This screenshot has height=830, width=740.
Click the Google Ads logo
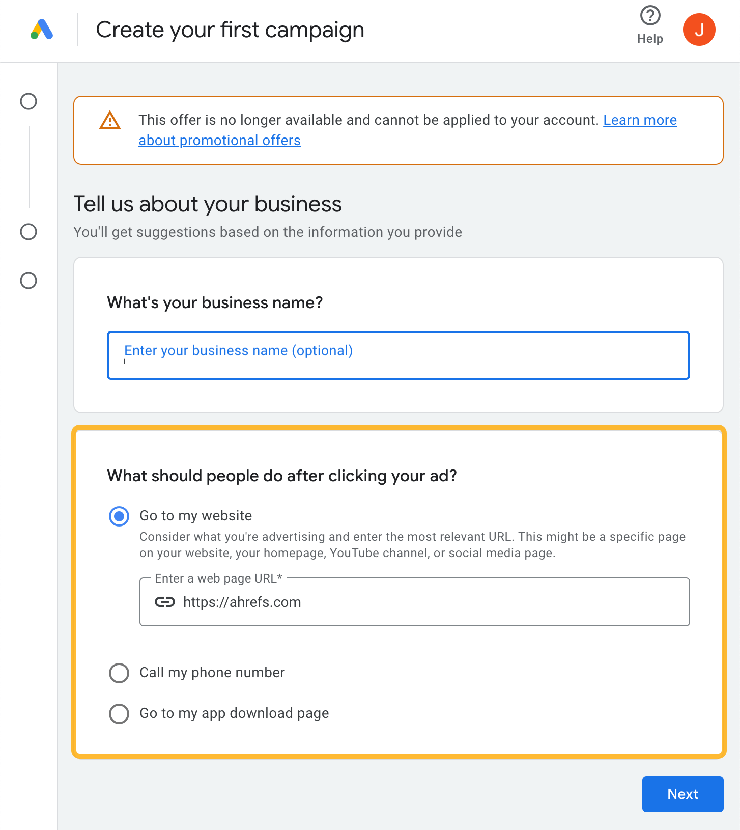[x=42, y=30]
